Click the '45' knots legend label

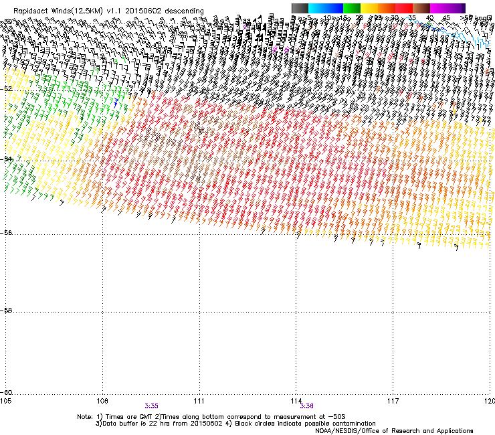coord(446,17)
